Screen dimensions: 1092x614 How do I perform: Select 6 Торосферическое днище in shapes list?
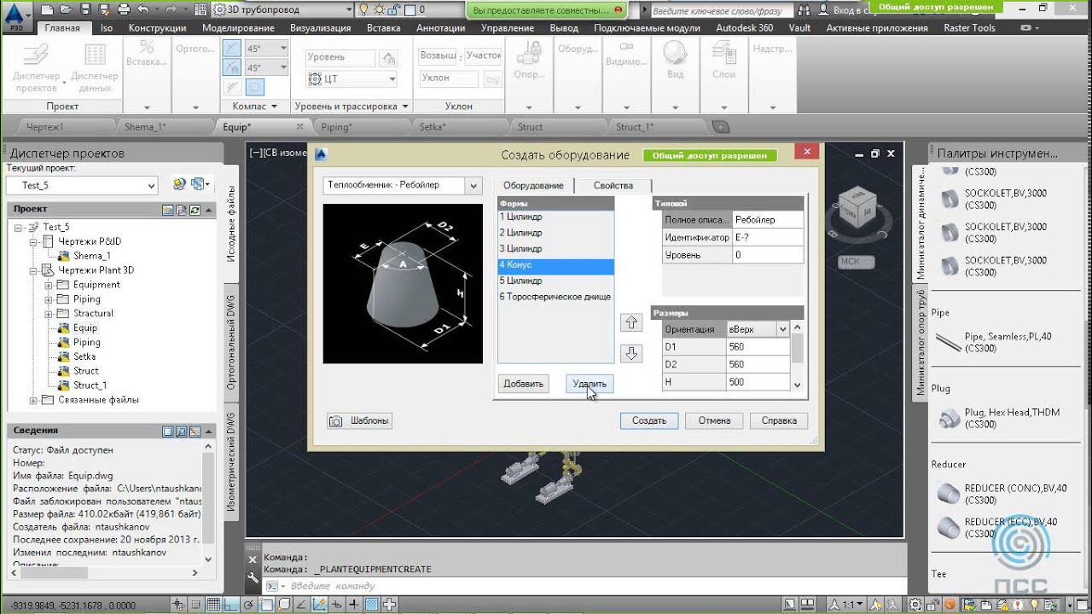point(555,297)
